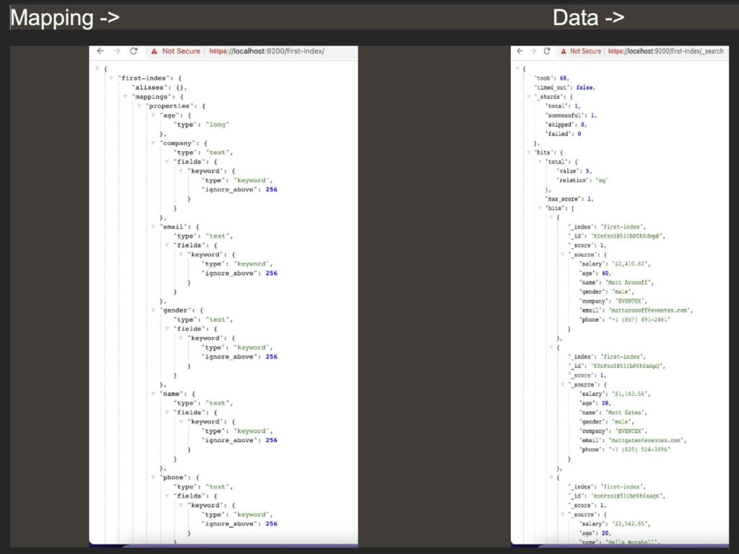Viewport: 739px width, 554px height.
Task: Collapse the "properties" section
Action: [x=139, y=105]
